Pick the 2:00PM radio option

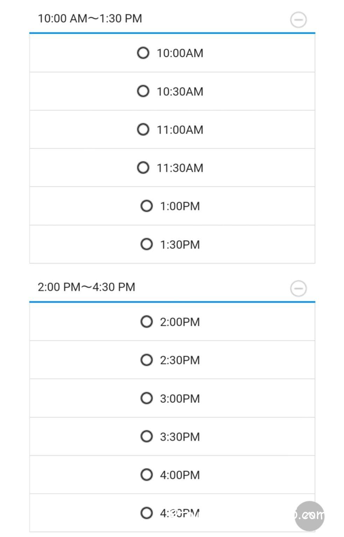point(147,322)
